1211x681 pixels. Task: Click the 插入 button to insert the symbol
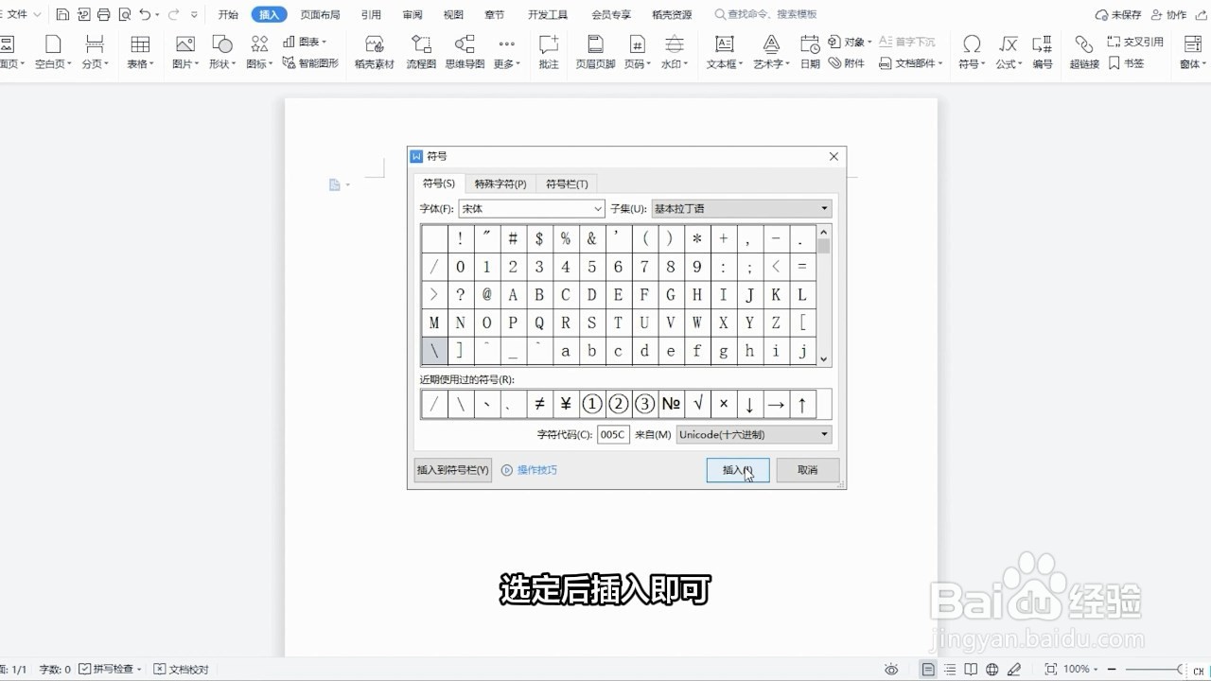pos(737,470)
